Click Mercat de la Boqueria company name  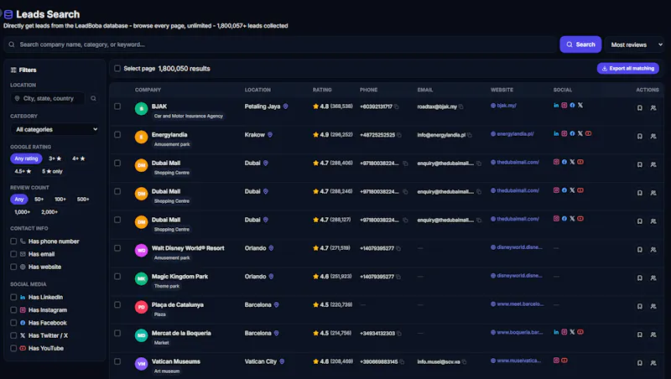181,333
